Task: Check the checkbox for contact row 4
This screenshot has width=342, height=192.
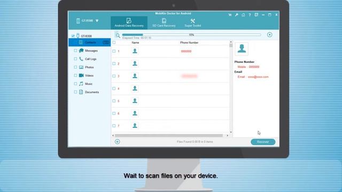Action: [114, 89]
